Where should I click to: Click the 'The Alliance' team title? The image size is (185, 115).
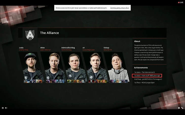pos(49,33)
